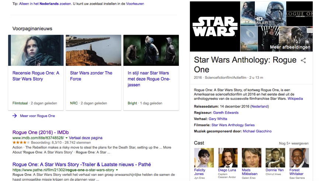
Task: Click the share icon beside the movie title
Action: (303, 60)
